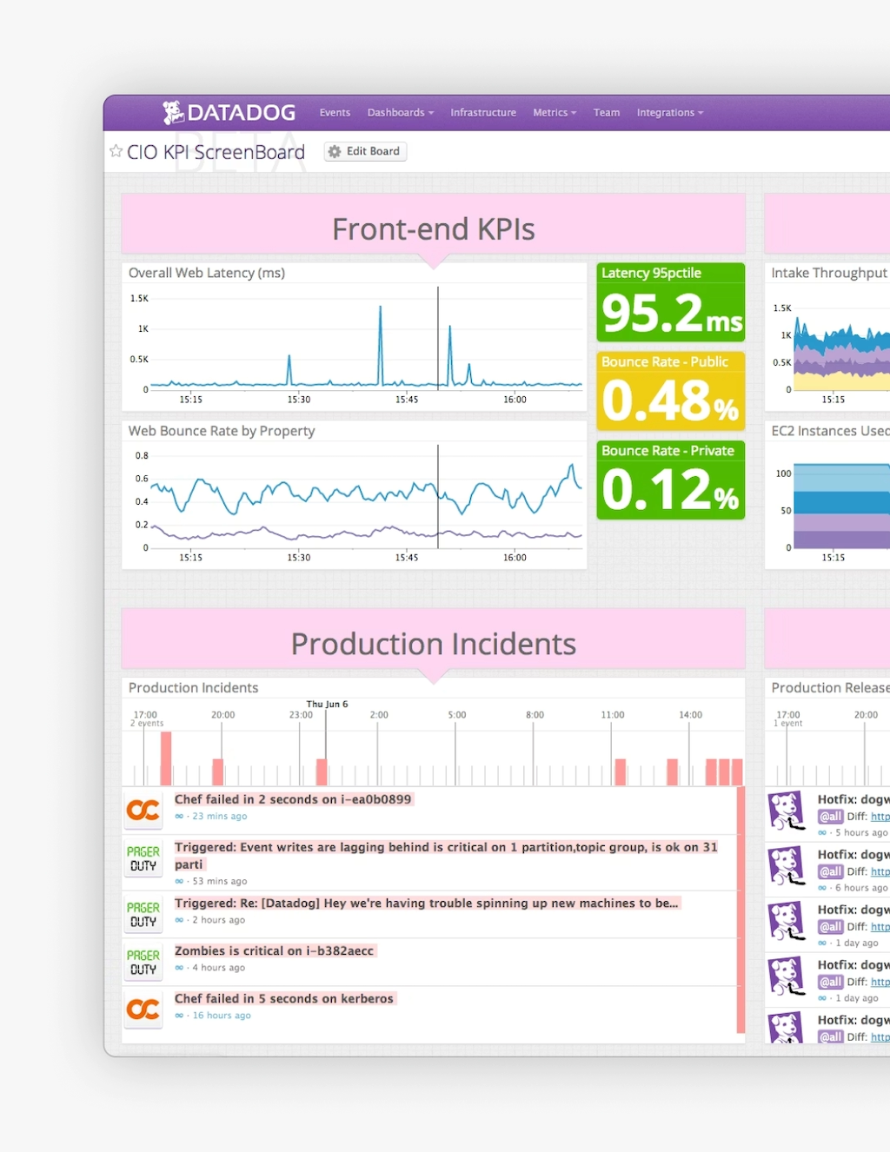Open the Team page in navigation
The width and height of the screenshot is (890, 1152).
607,113
